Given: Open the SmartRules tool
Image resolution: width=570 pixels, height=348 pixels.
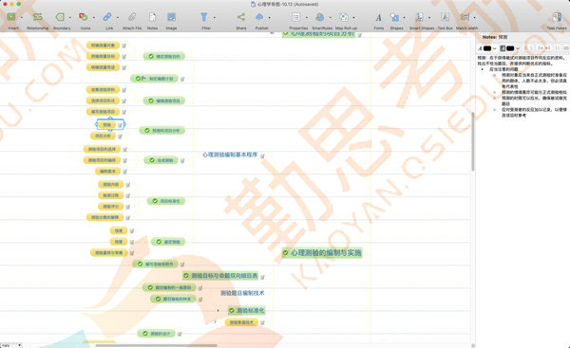Looking at the screenshot, I should [320, 17].
